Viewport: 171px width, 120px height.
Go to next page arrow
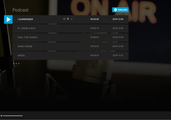tap(19, 64)
